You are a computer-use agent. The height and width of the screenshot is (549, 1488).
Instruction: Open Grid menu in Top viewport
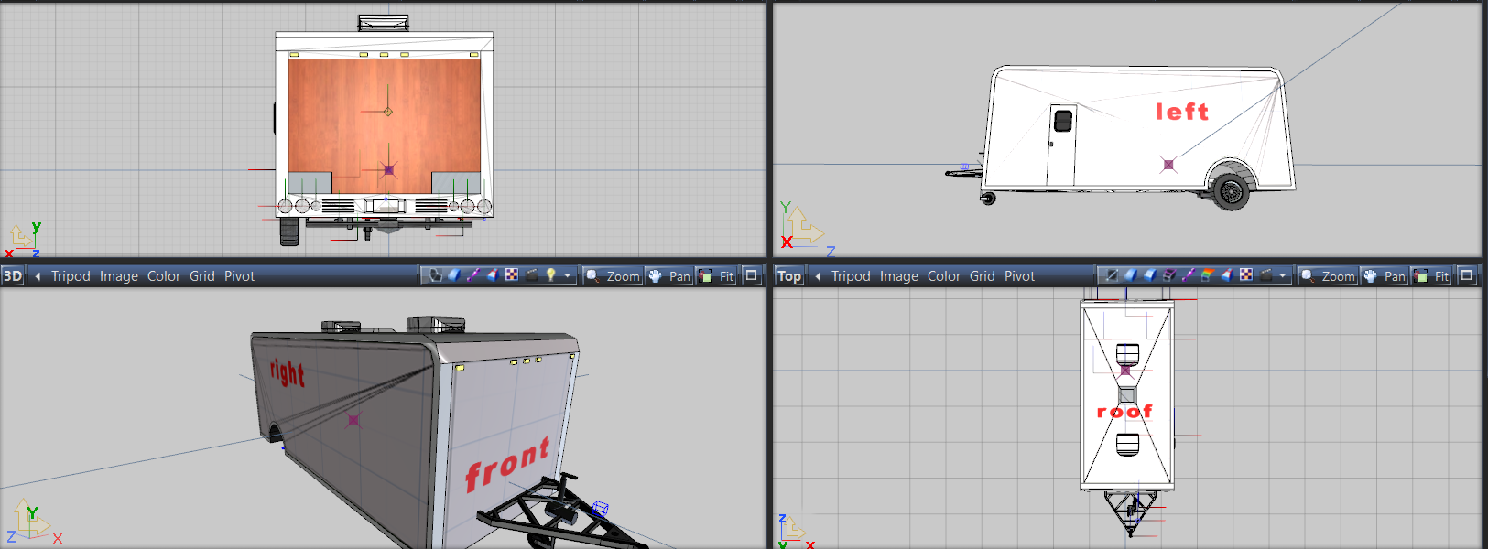point(982,276)
